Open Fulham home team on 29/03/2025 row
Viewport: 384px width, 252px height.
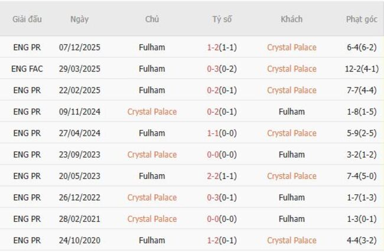pos(152,68)
